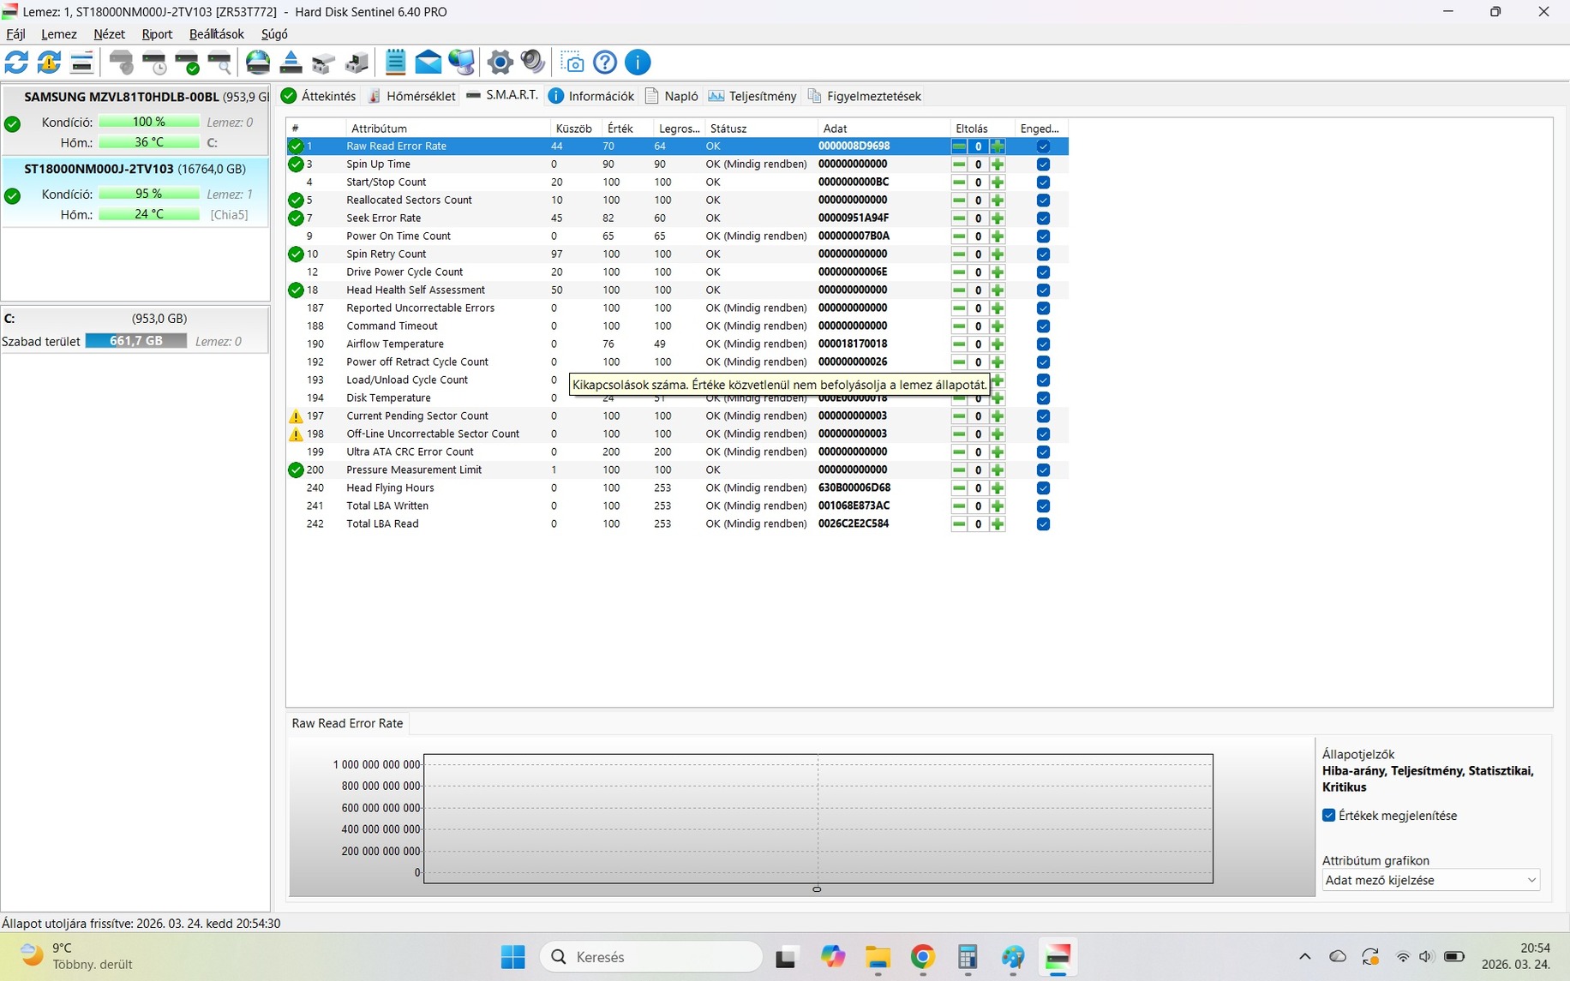Image resolution: width=1570 pixels, height=981 pixels.
Task: Increase offset for Spin Up Time row
Action: click(x=998, y=164)
